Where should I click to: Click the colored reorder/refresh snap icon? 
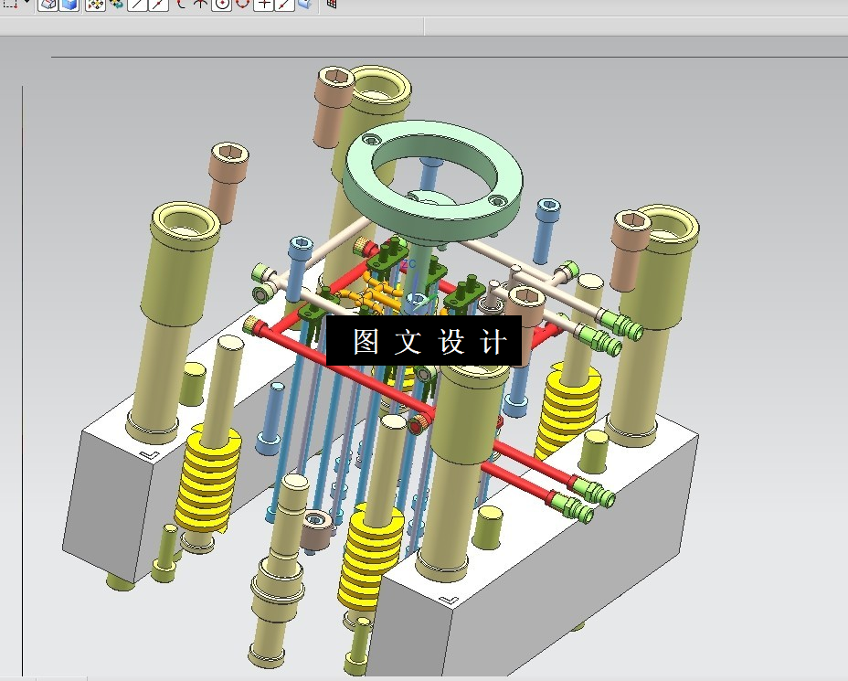coord(116,4)
